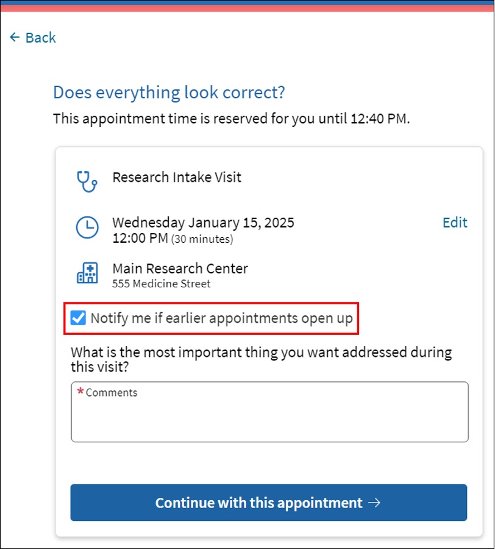Select the hospital building icon for location
This screenshot has width=495, height=549.
[88, 273]
